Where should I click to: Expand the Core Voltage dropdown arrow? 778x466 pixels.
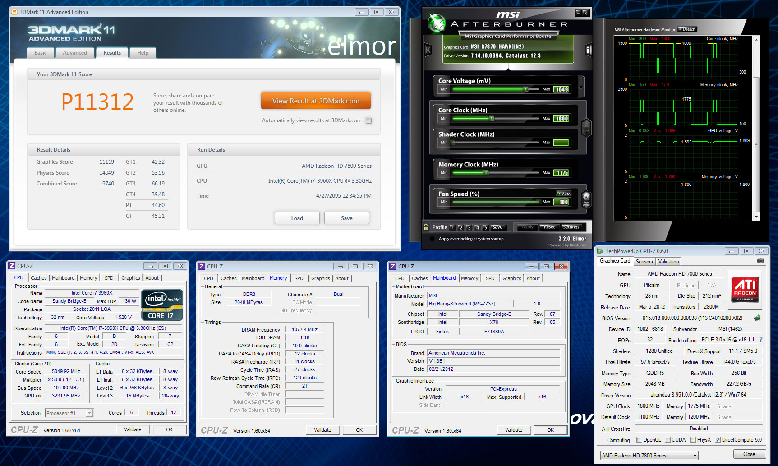coord(581,88)
